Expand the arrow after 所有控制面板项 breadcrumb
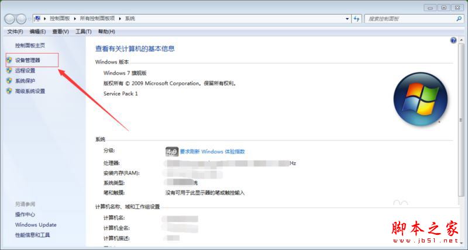 coord(120,19)
